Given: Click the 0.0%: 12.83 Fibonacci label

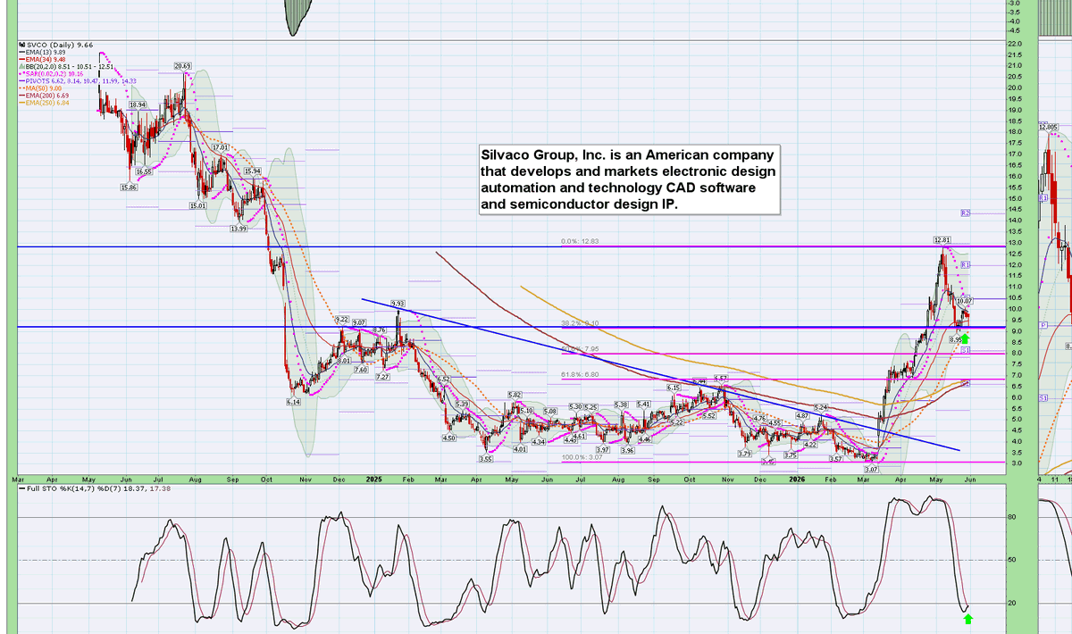Looking at the screenshot, I should pyautogui.click(x=578, y=241).
